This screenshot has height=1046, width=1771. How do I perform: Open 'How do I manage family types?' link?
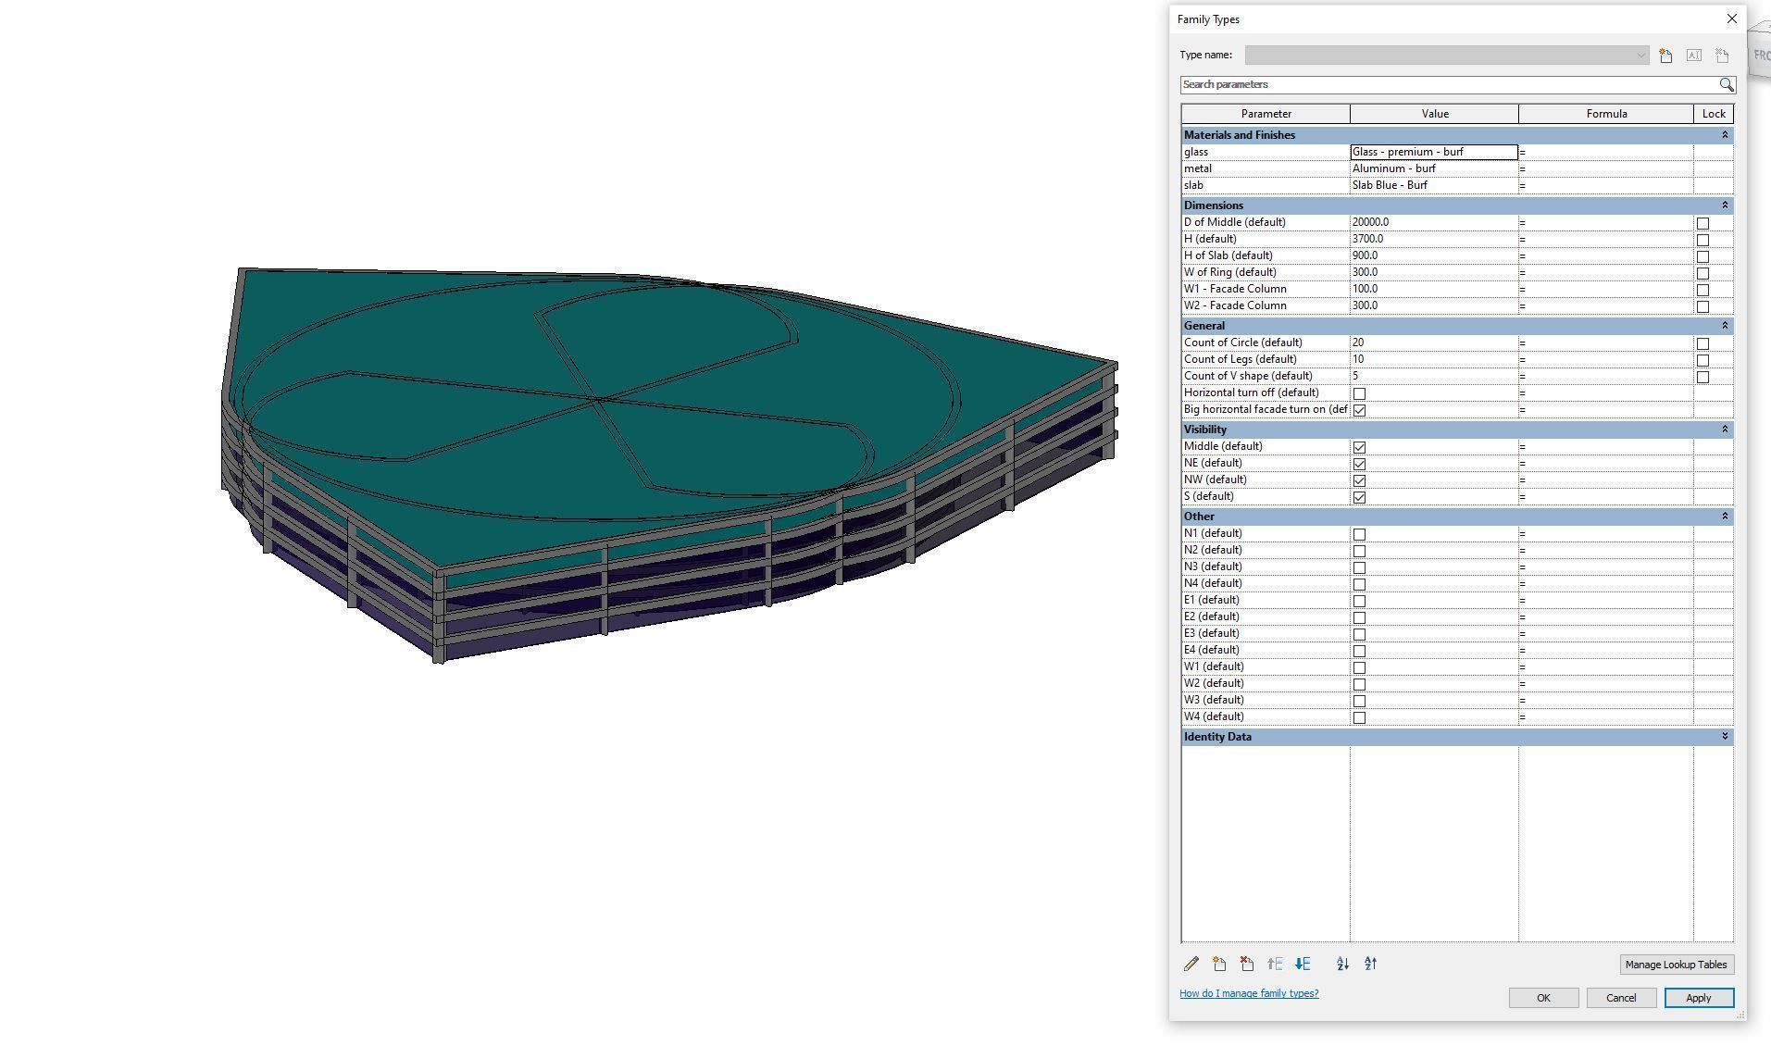(x=1249, y=993)
